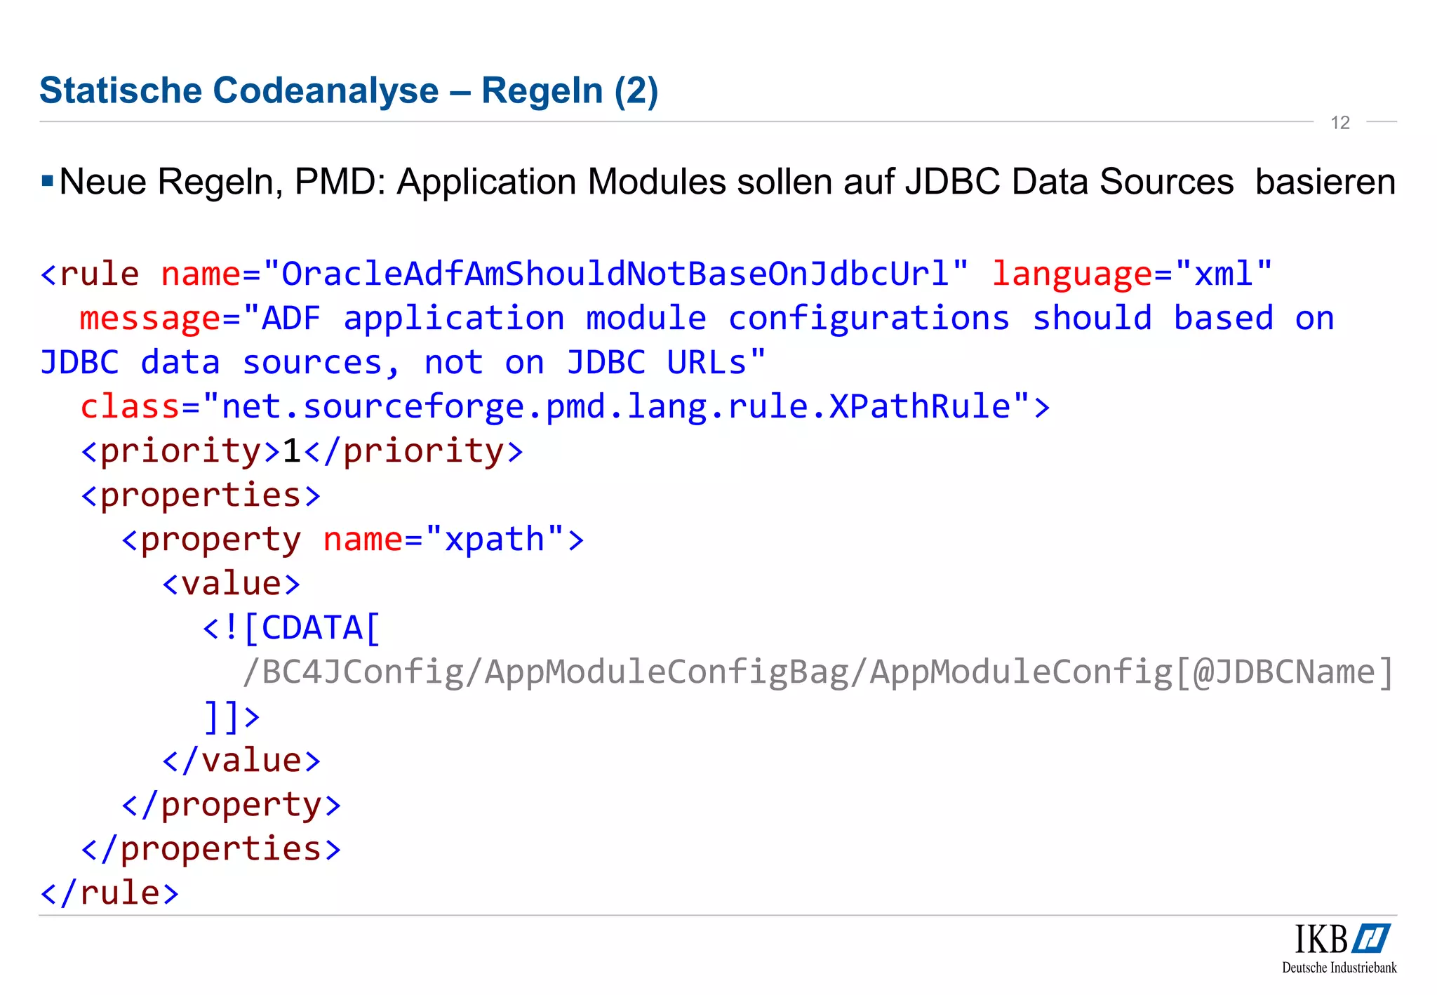Screen dimensions: 1437x995
Task: Click the slide title 'Statische Codeanalyse – Regeln (2)'
Action: coord(349,91)
